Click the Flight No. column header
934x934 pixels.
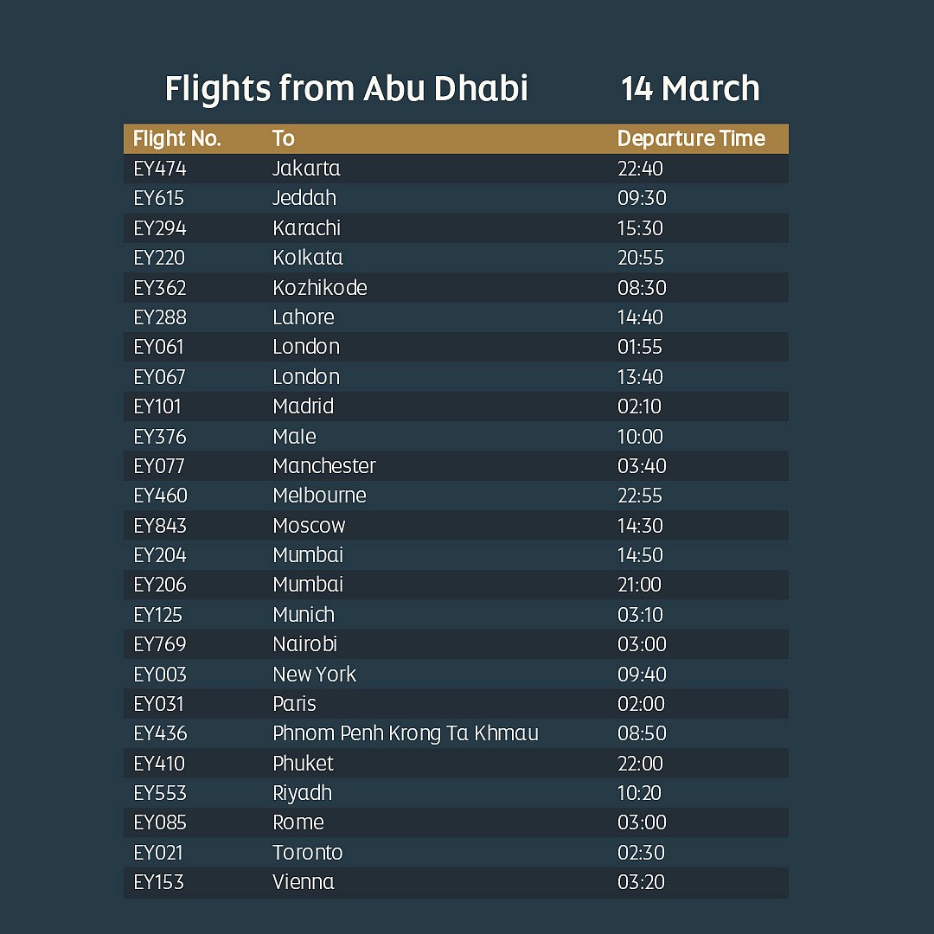pos(177,138)
